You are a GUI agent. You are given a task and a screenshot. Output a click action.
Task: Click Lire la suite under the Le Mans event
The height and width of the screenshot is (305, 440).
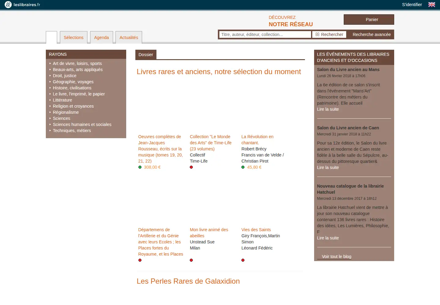328,109
